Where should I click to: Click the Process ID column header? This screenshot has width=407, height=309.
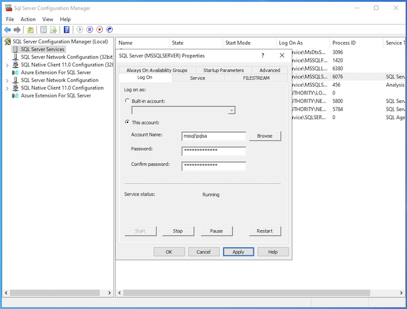(356, 43)
